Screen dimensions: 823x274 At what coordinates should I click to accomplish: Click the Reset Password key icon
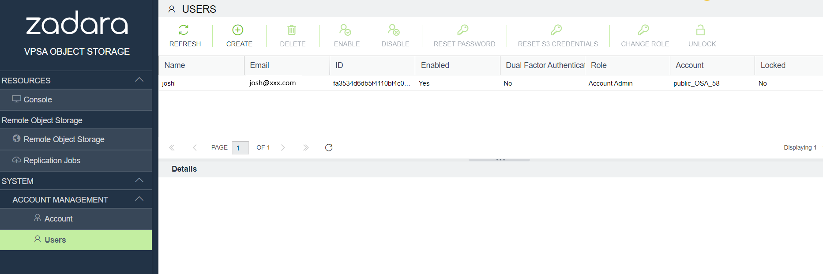tap(463, 30)
